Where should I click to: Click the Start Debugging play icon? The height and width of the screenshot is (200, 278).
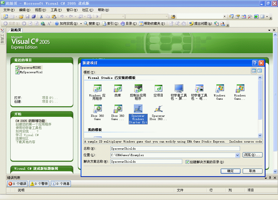pyautogui.click(x=97, y=17)
